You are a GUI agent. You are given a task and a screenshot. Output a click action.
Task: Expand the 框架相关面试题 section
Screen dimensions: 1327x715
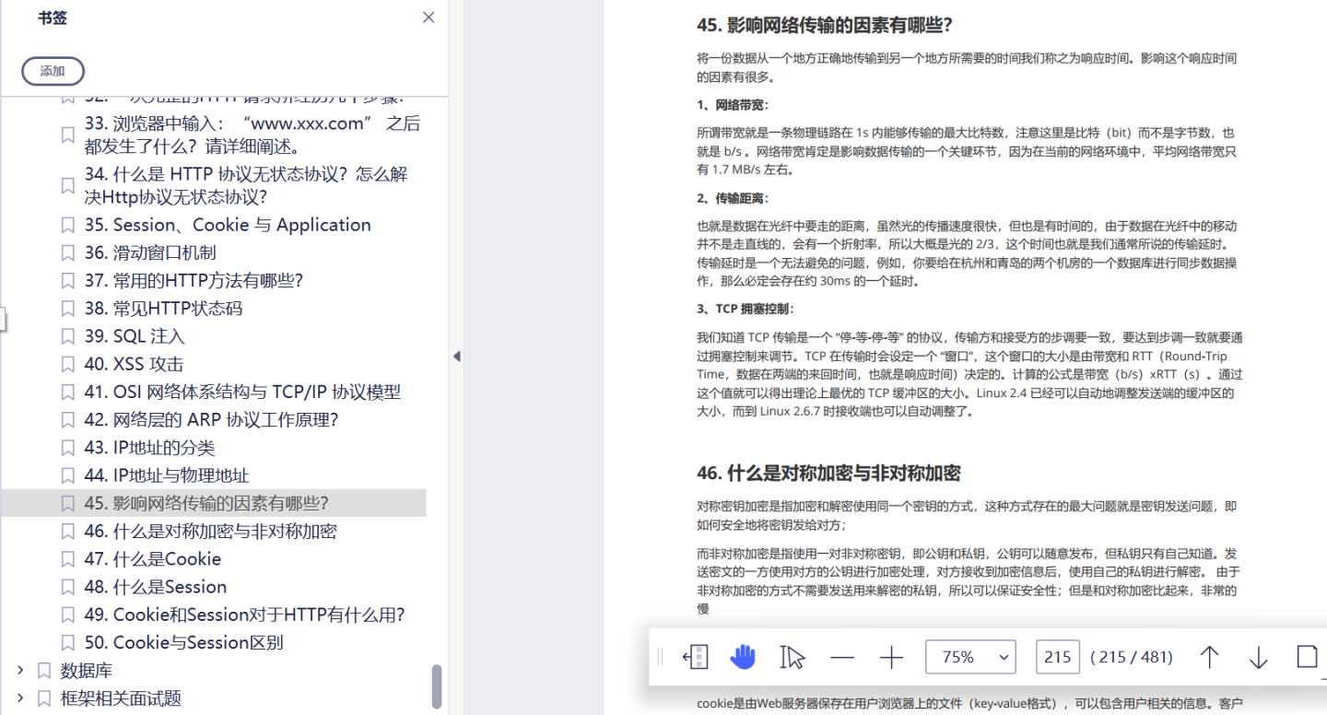[20, 698]
